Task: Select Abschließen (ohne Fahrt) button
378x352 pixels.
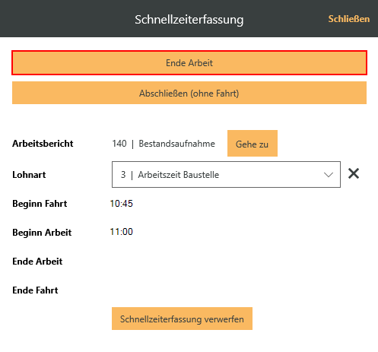Action: [189, 93]
